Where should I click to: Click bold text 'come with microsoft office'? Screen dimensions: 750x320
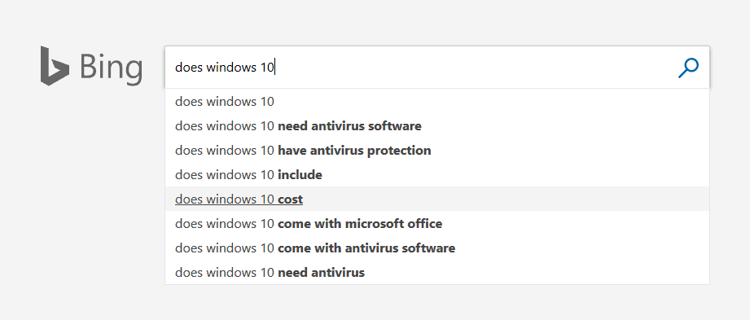(360, 223)
